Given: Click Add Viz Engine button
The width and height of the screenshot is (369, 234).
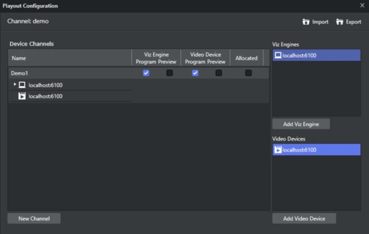Looking at the screenshot, I should 301,124.
